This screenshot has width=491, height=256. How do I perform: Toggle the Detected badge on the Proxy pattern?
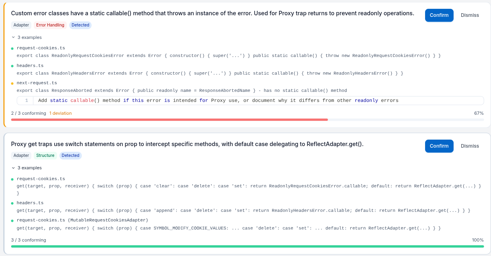[x=70, y=155]
